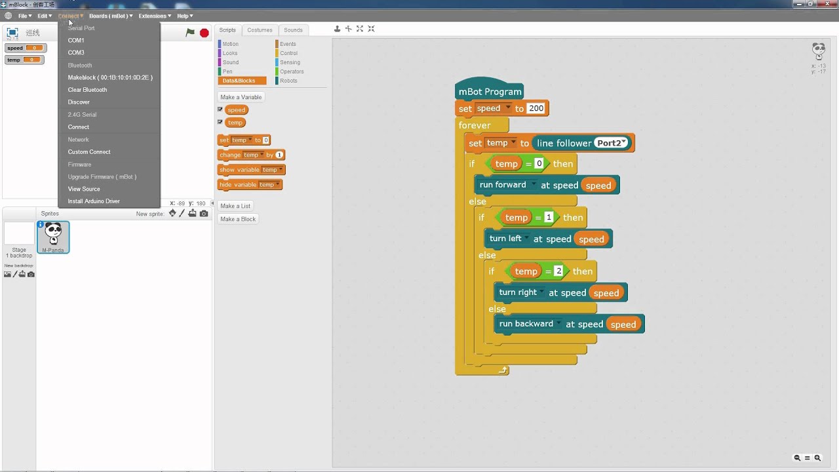Image resolution: width=839 pixels, height=472 pixels.
Task: Paint a new sprite with brush icon
Action: point(182,213)
